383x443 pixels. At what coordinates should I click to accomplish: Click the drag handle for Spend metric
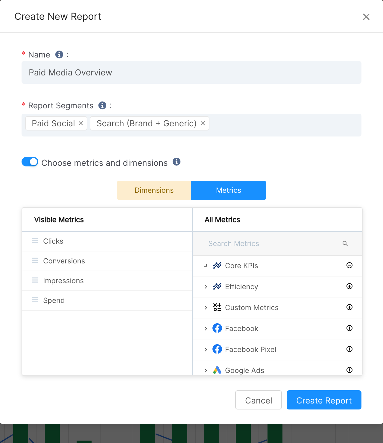pos(35,300)
